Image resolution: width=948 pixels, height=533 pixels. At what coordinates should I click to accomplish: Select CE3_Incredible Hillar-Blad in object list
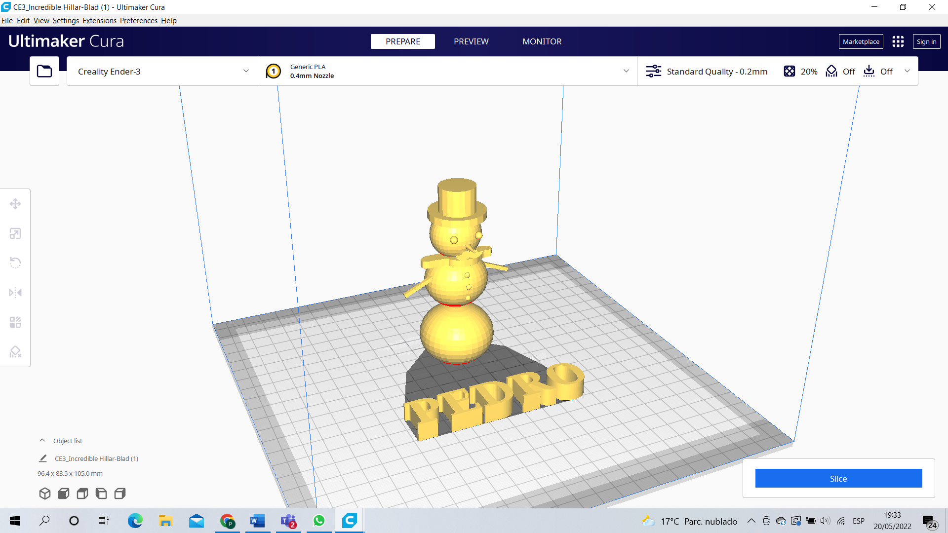coord(96,458)
